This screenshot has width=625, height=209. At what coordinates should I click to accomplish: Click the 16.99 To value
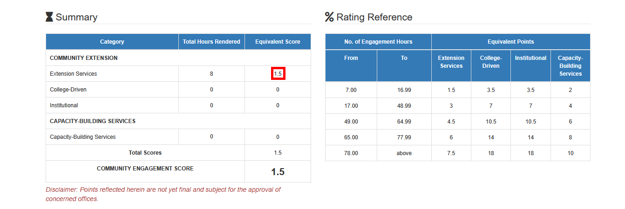404,90
